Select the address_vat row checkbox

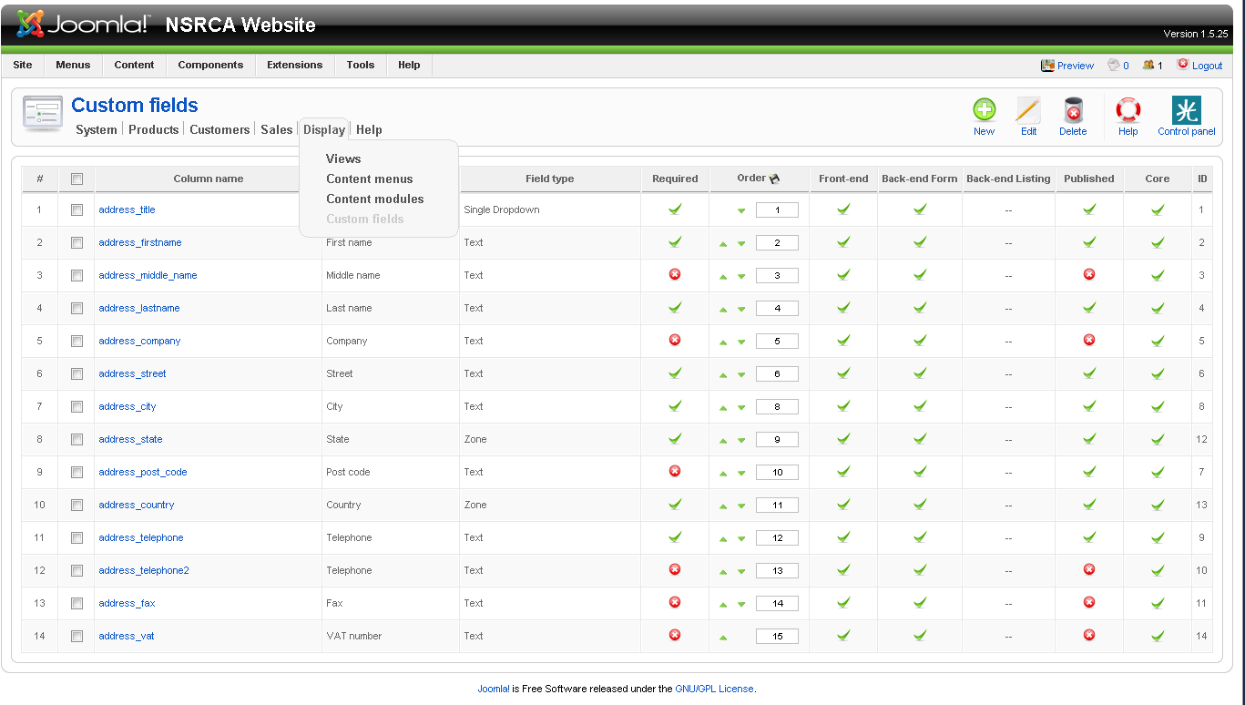(x=77, y=636)
